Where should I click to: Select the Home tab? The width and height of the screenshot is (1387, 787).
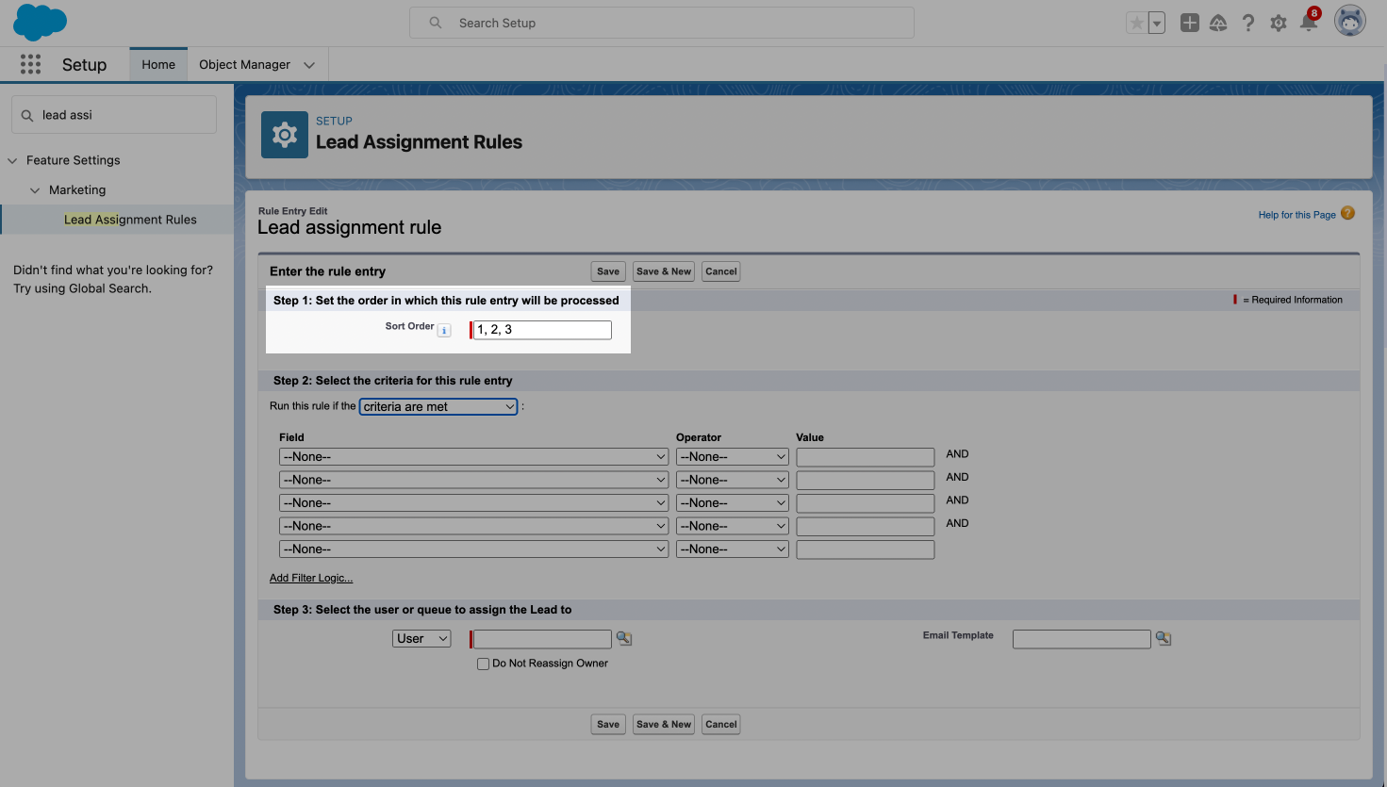point(158,64)
